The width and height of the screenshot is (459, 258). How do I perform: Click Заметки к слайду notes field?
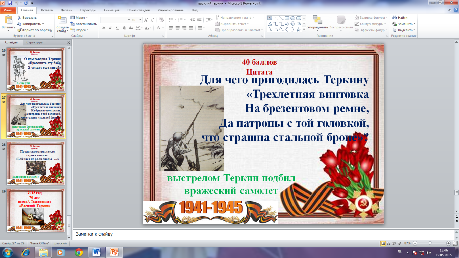tap(263, 234)
